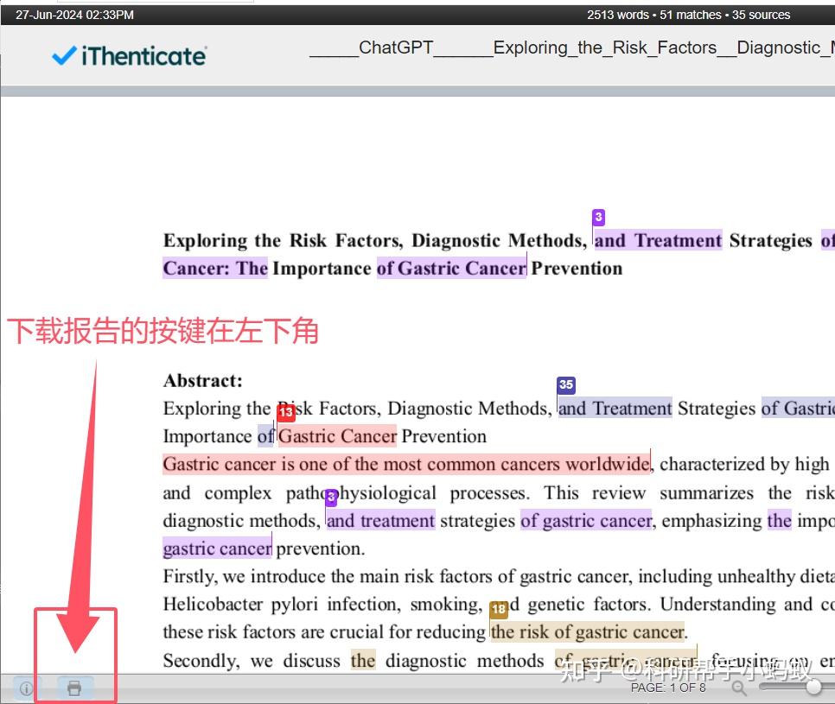Click the orange source badge 18
The image size is (835, 704).
(x=499, y=609)
